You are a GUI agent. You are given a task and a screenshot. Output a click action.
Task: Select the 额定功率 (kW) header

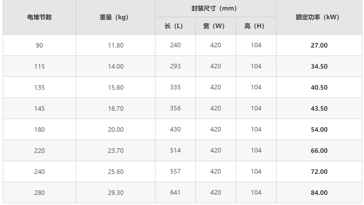(319, 17)
